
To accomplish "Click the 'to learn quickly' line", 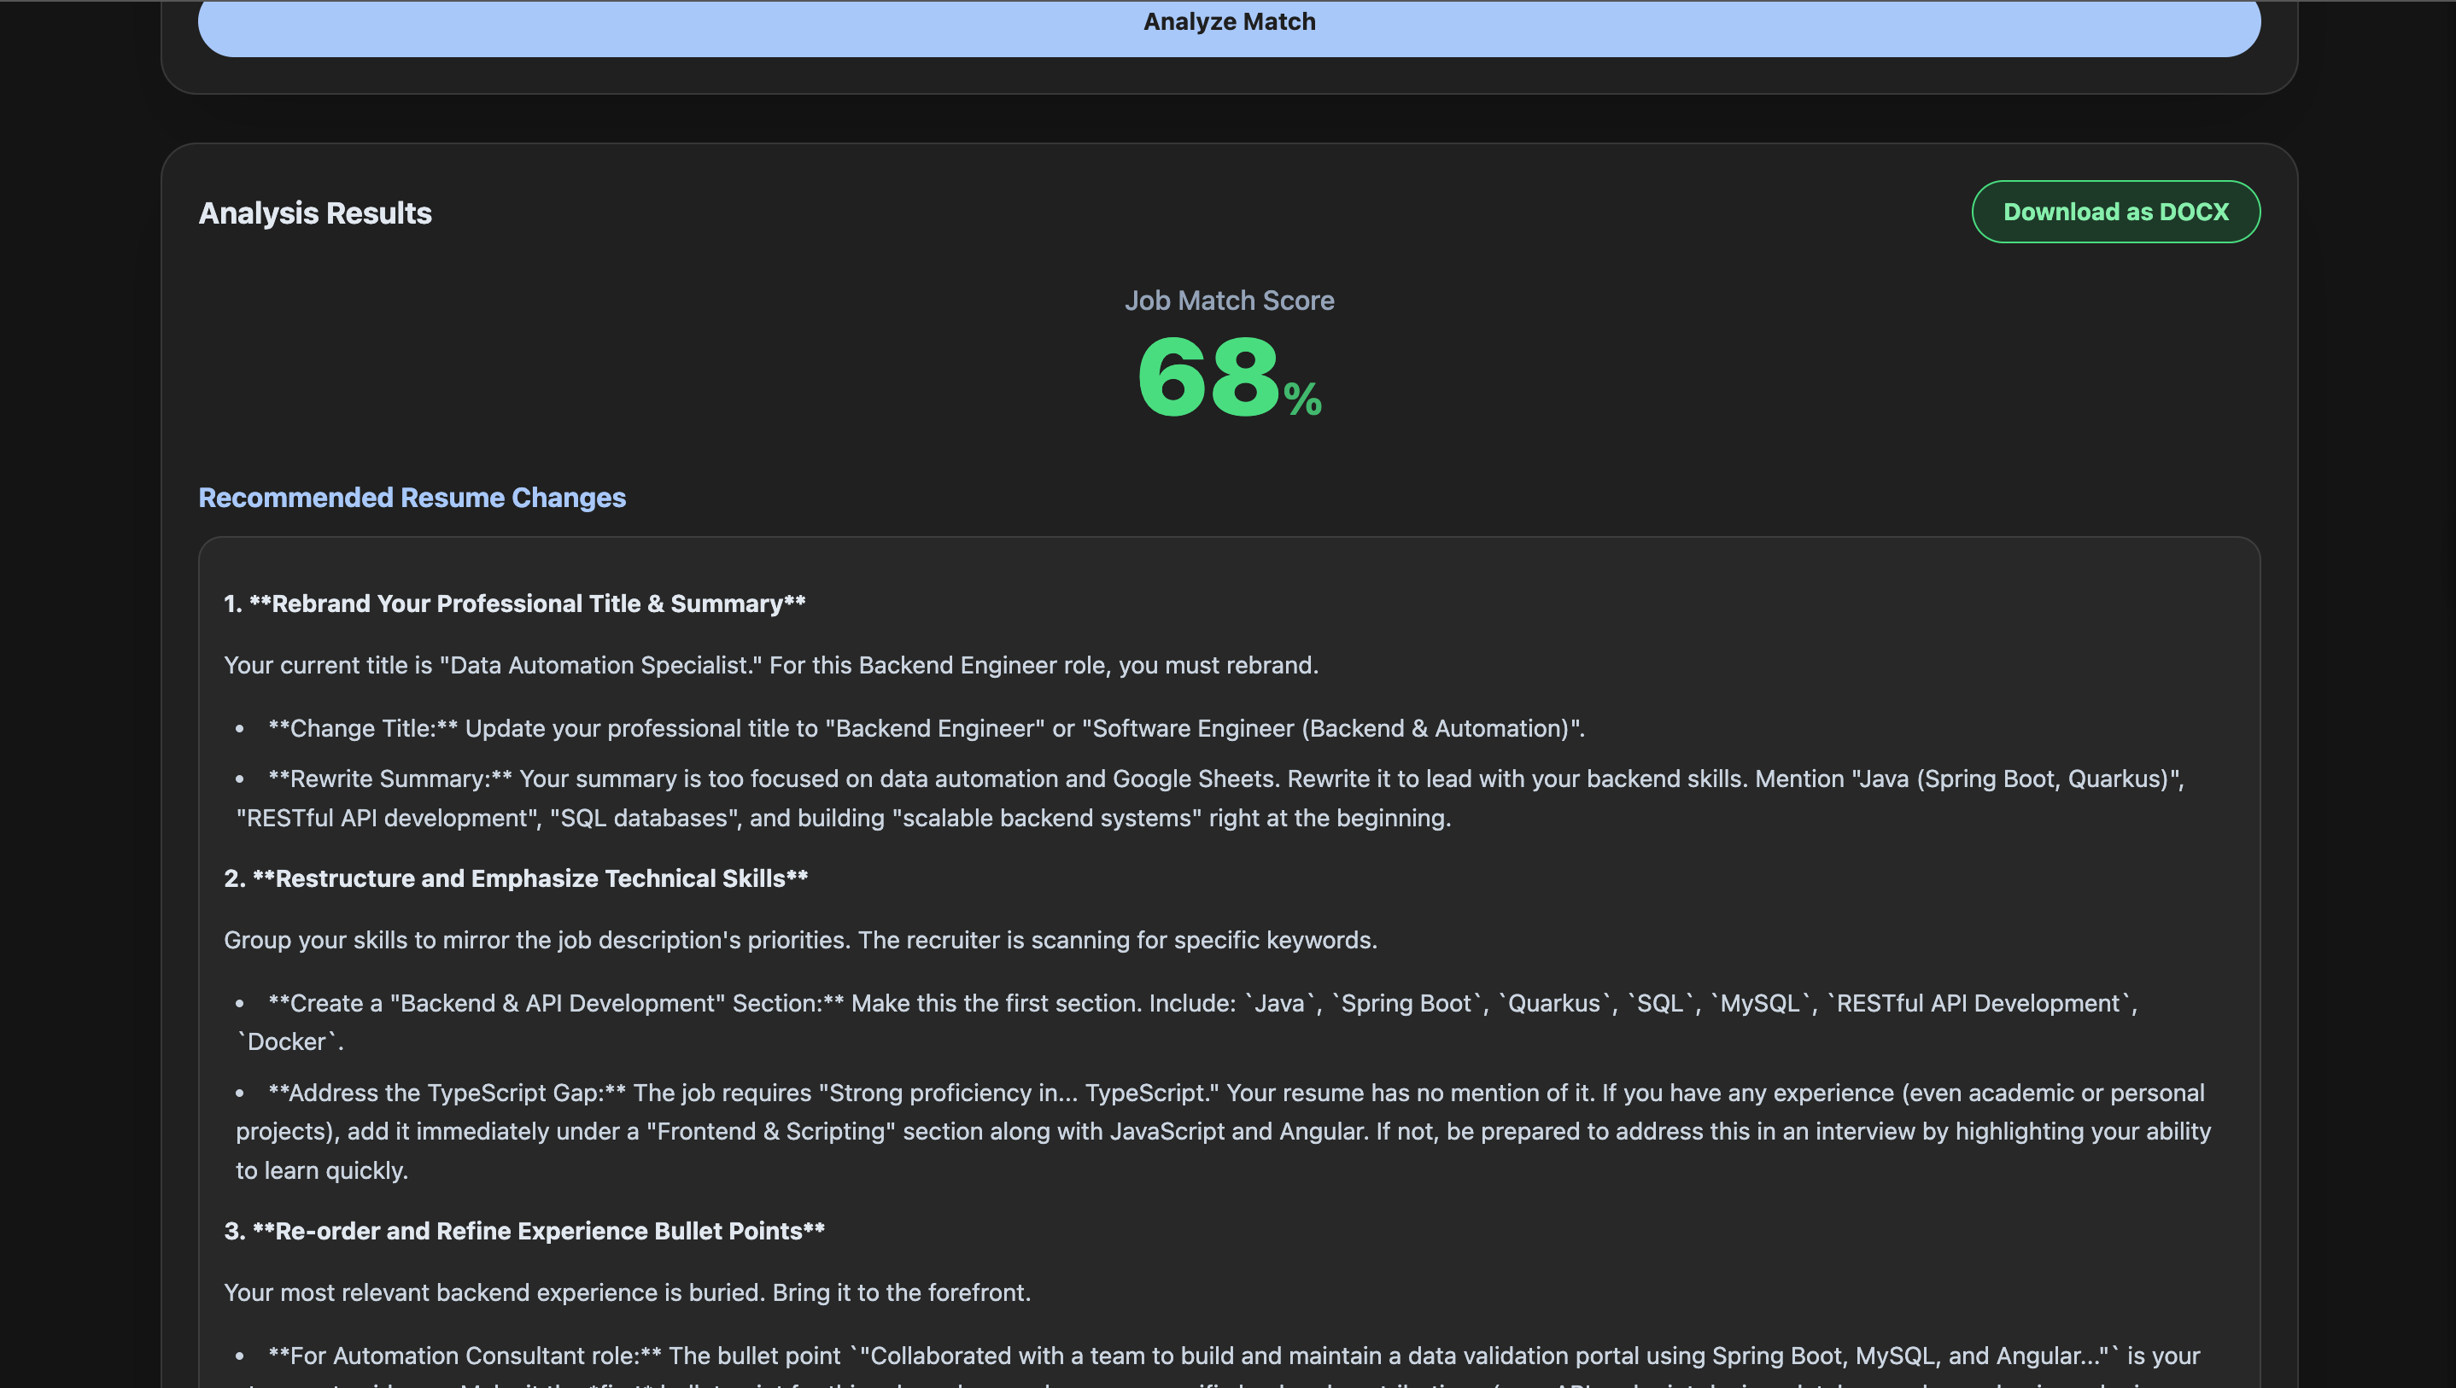I will (321, 1170).
